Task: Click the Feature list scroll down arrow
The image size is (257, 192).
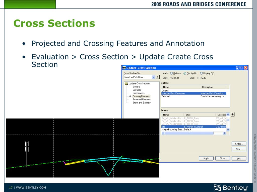Action: tap(228, 130)
